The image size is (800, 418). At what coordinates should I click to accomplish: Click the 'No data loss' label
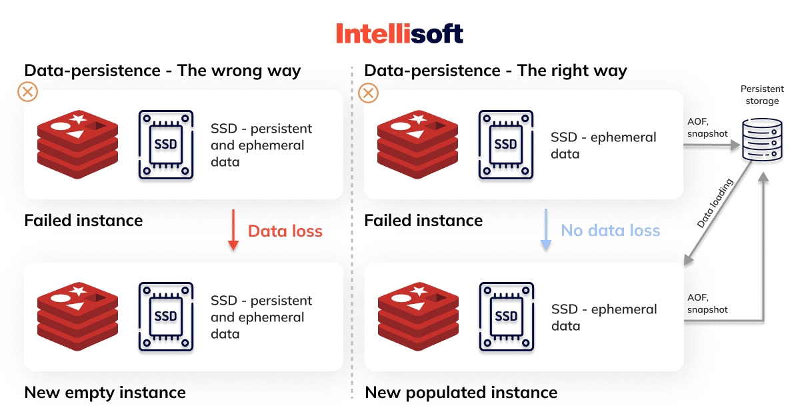tap(610, 231)
